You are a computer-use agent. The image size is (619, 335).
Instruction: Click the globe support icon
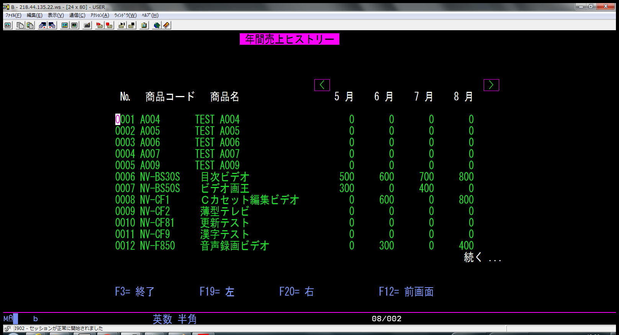click(x=157, y=25)
